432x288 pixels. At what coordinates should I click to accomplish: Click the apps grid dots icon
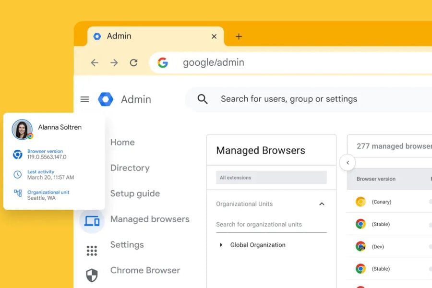tap(92, 251)
